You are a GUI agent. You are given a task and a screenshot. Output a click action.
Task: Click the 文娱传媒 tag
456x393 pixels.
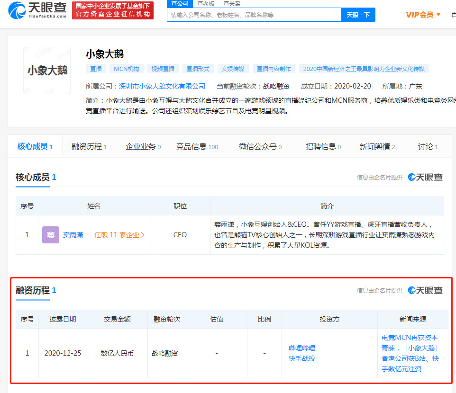[233, 69]
